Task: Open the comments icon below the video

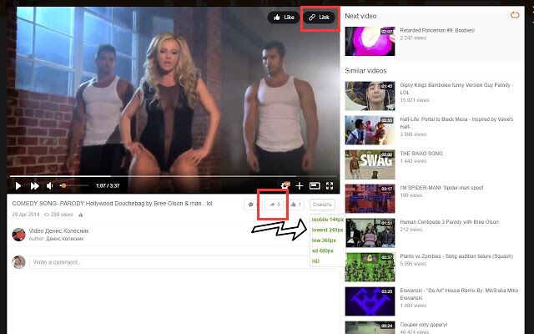Action: (250, 204)
